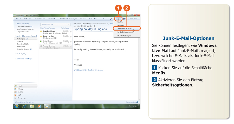Expand the toolbar overflow chevron

(x=104, y=19)
